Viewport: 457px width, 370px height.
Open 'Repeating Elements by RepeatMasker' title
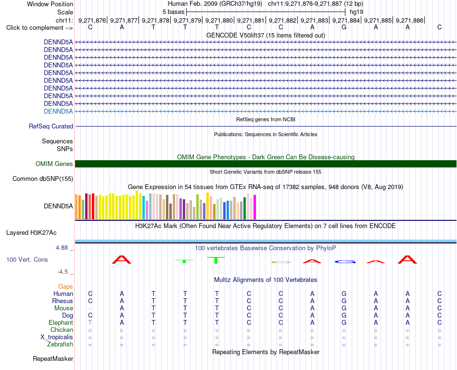click(x=266, y=352)
